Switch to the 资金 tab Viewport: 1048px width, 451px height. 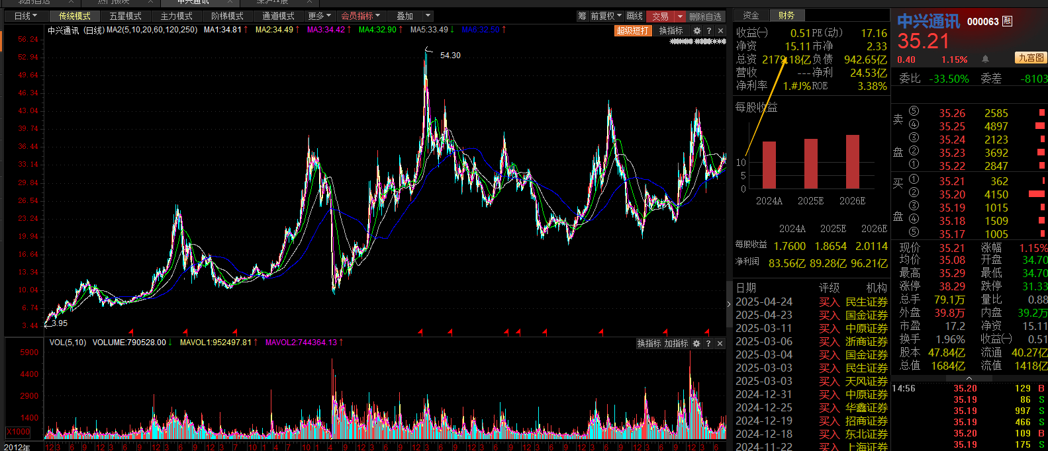(751, 15)
